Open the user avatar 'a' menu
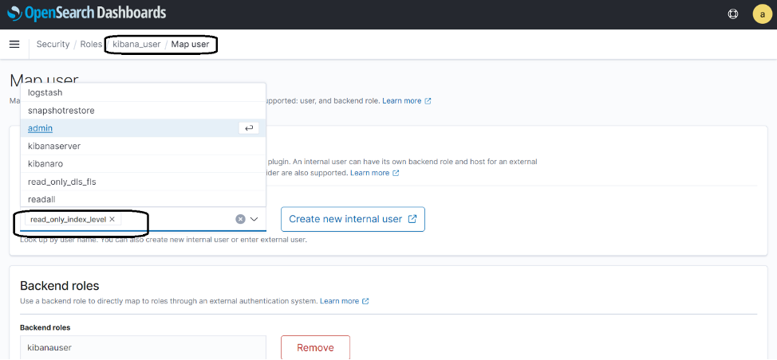777x360 pixels. (762, 14)
